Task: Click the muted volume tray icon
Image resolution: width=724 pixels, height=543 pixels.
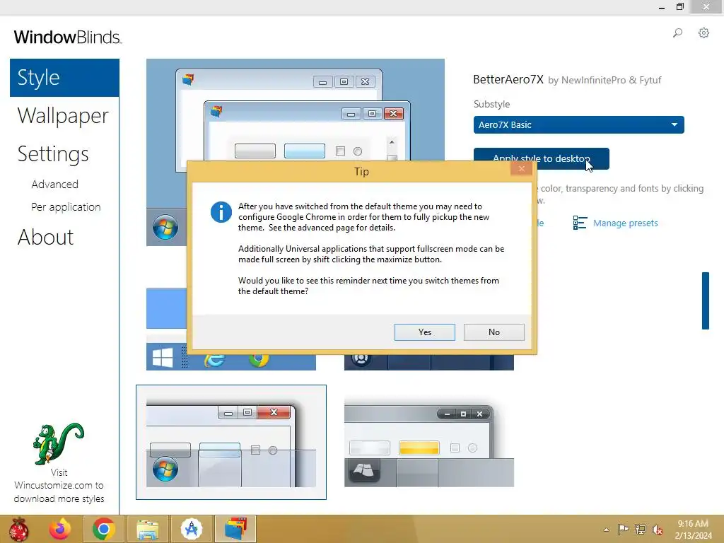Action: (658, 530)
